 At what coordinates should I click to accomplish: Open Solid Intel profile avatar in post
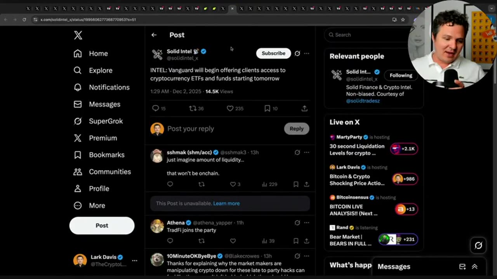pyautogui.click(x=157, y=55)
